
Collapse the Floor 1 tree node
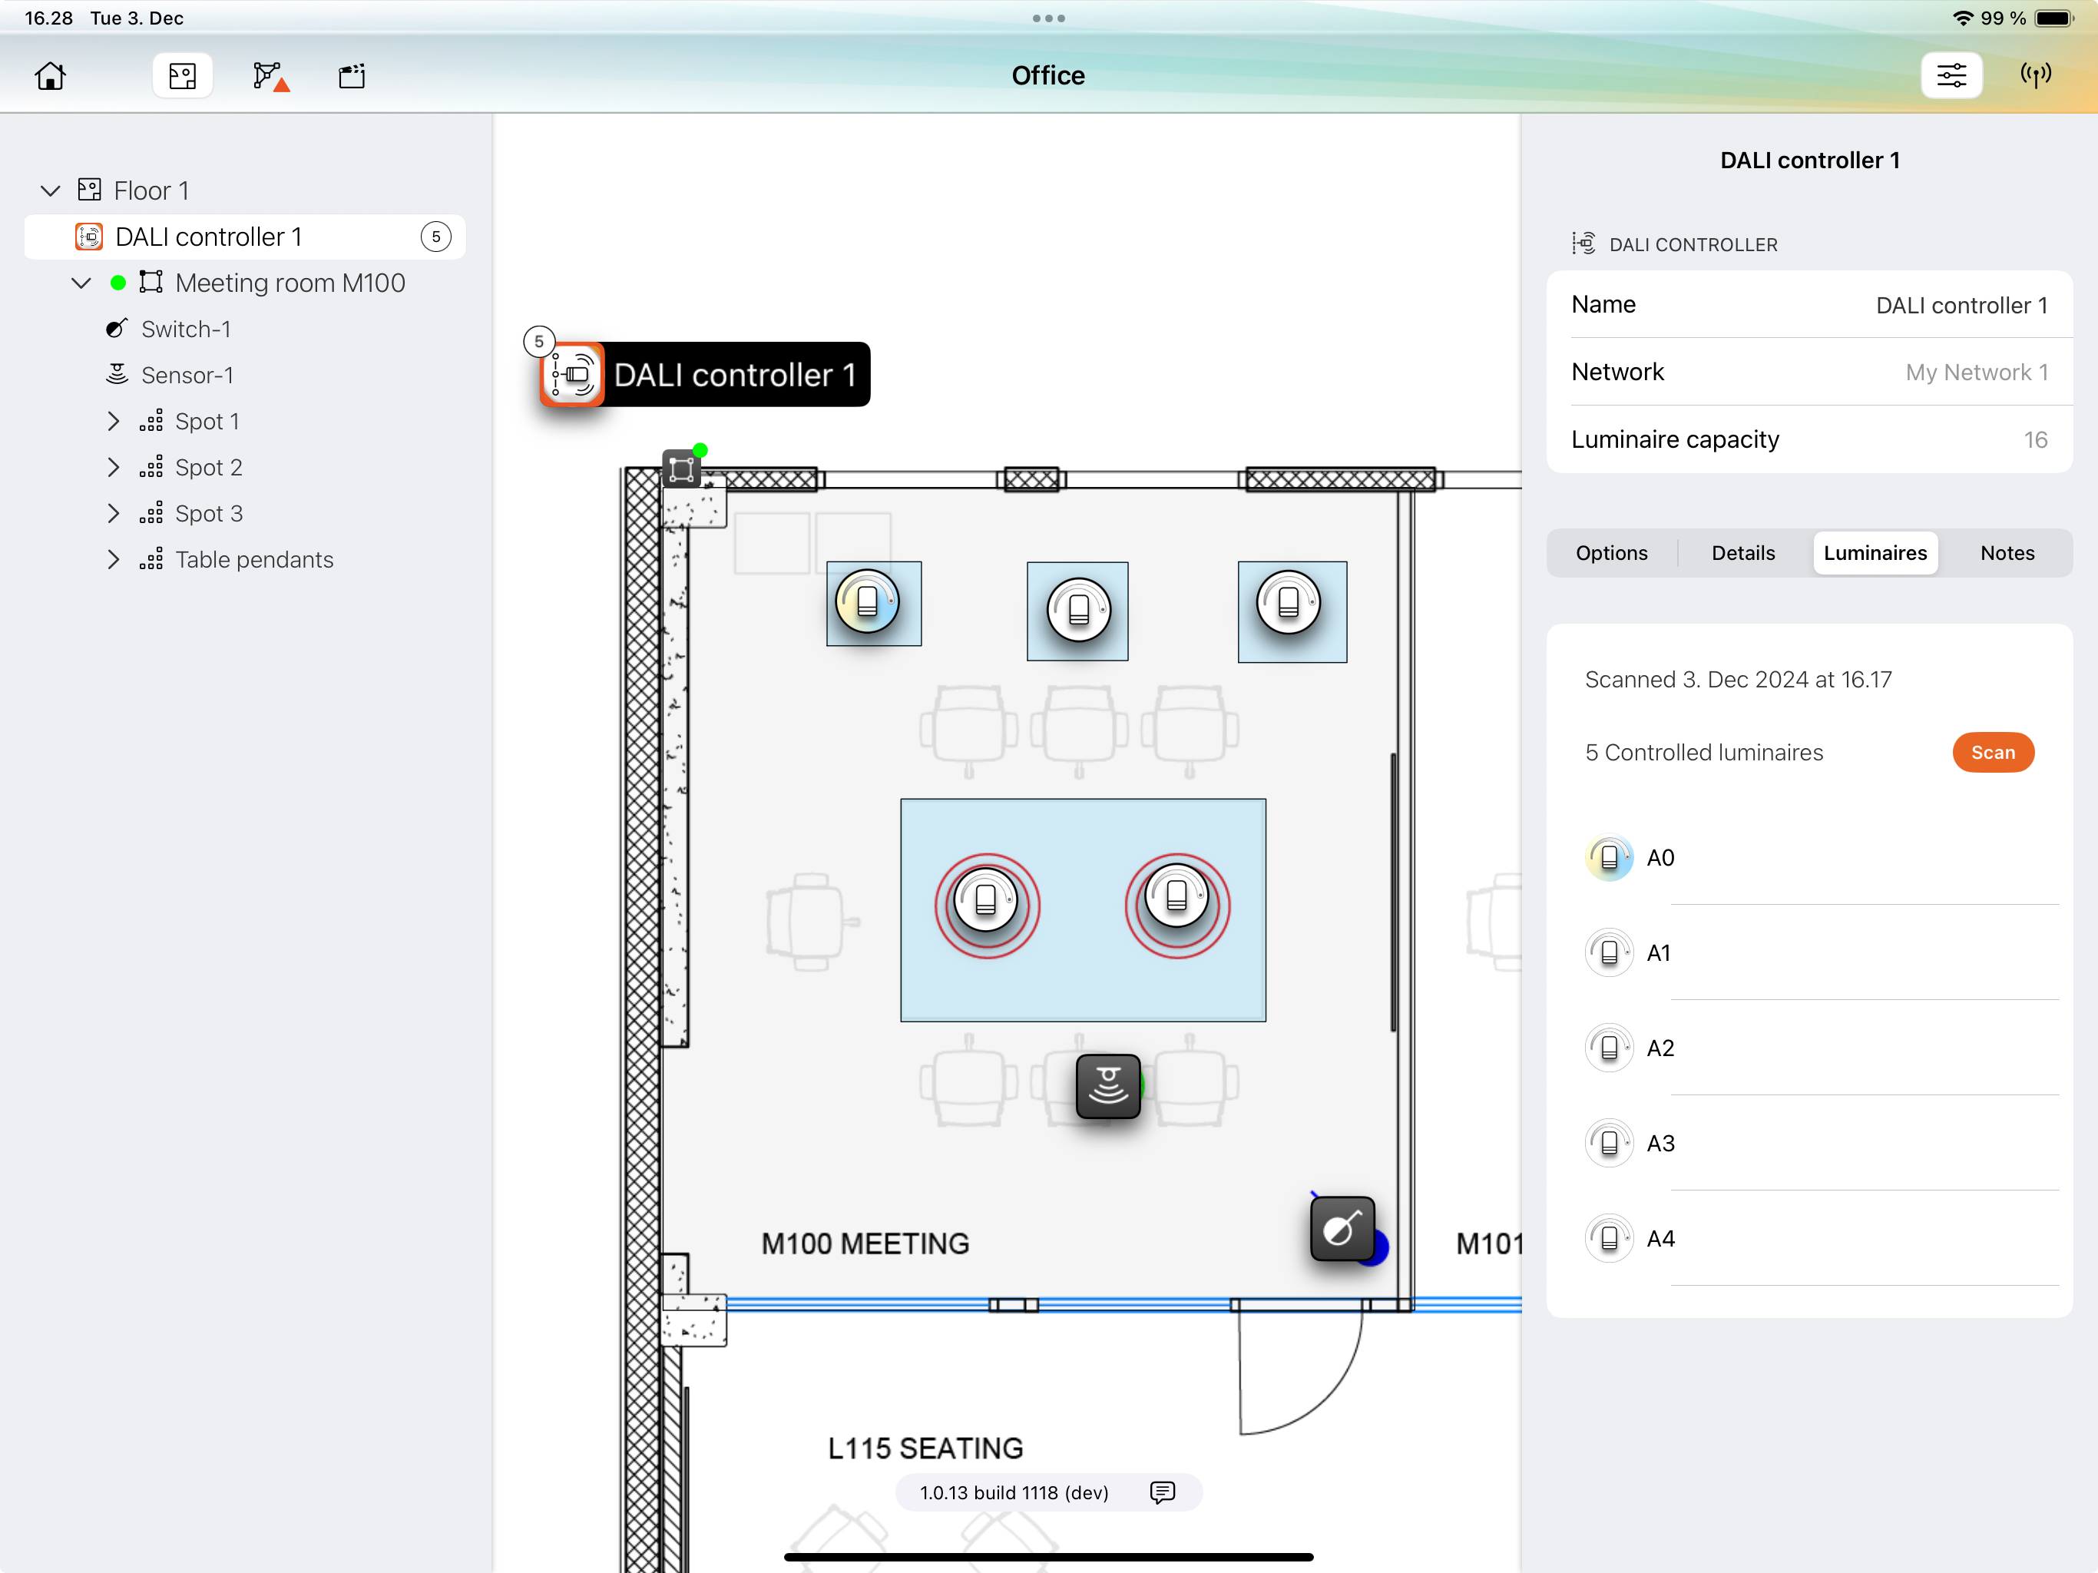(50, 190)
